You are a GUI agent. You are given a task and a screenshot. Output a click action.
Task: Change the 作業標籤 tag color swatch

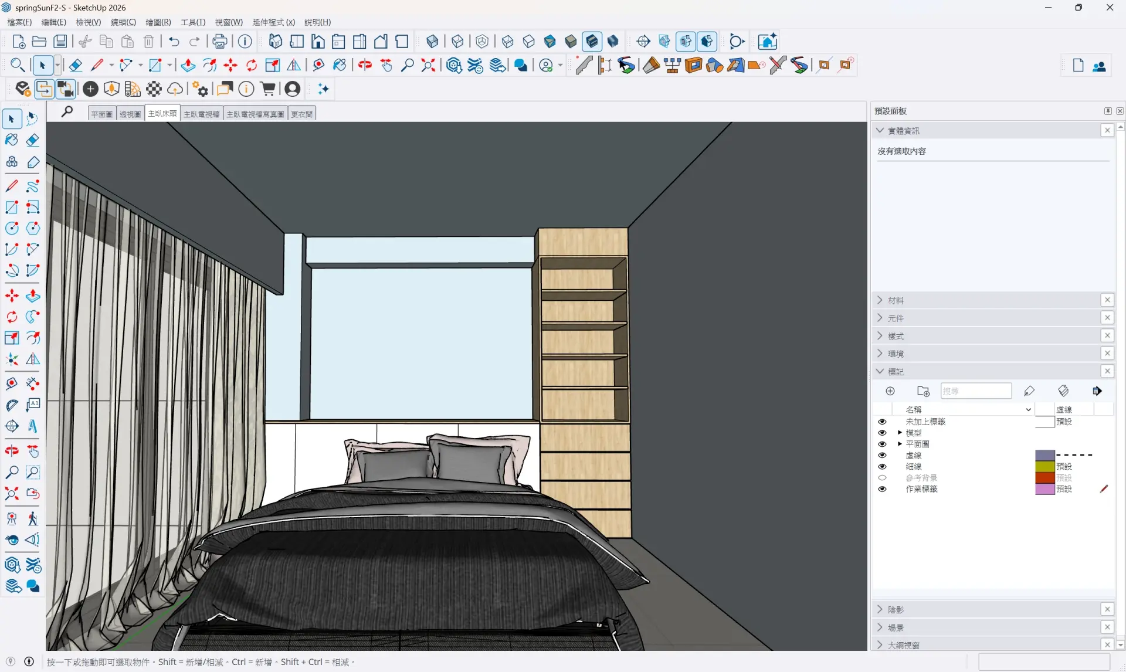[1045, 488]
